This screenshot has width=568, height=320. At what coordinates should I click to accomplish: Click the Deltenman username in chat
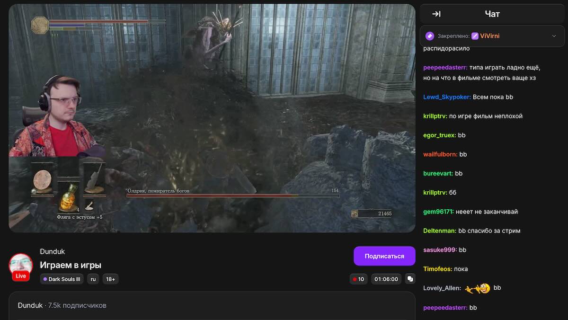click(440, 231)
